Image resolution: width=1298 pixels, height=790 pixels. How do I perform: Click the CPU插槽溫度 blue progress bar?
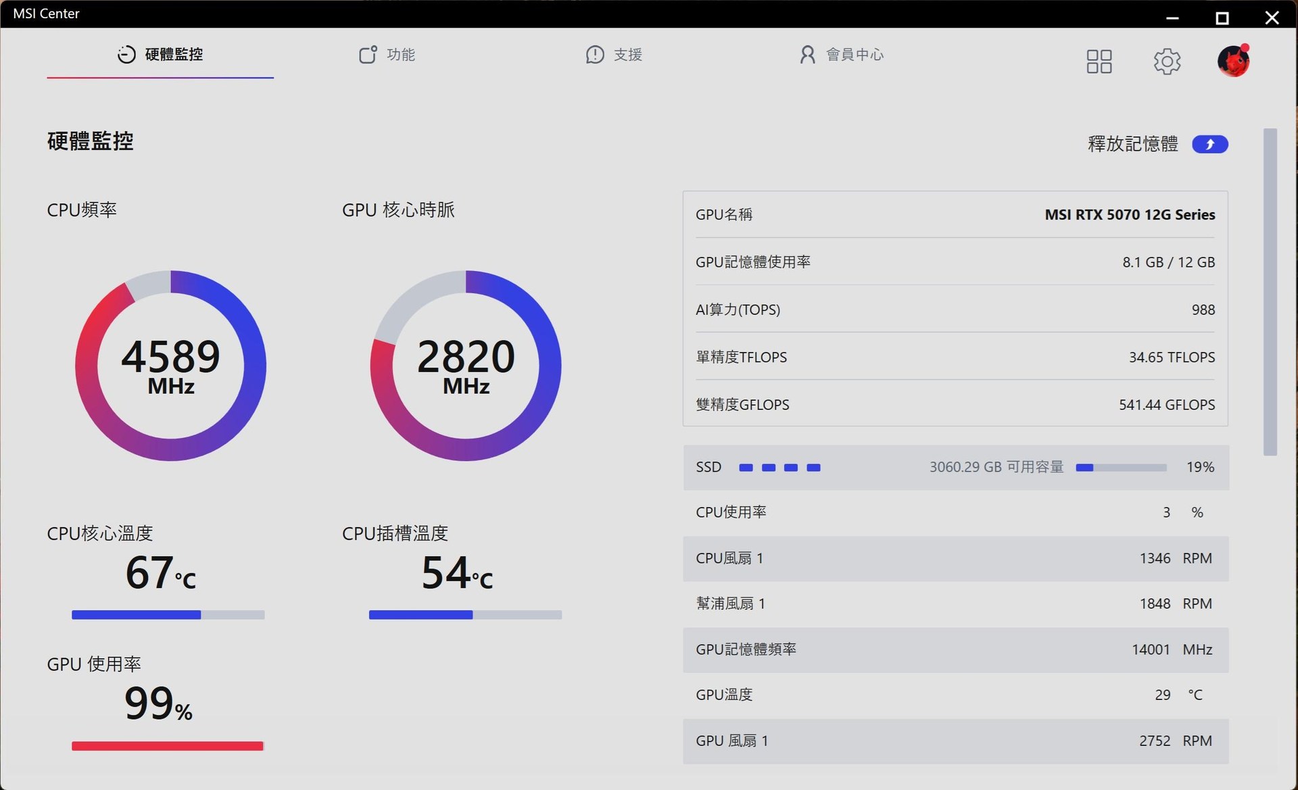click(465, 615)
